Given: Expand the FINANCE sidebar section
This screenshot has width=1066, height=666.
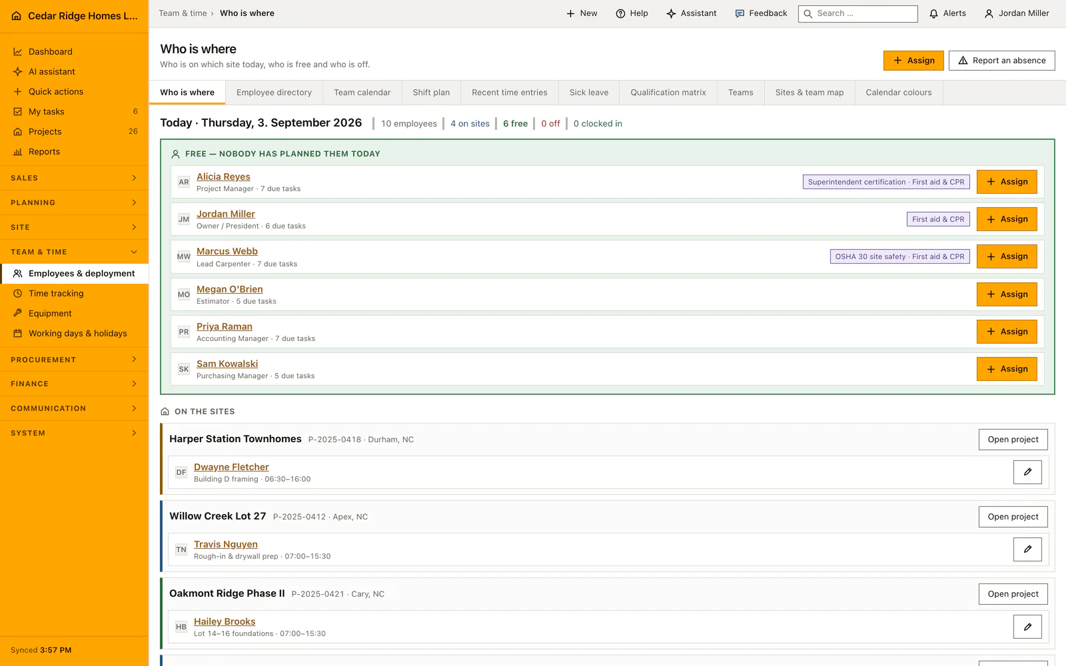Looking at the screenshot, I should click(74, 384).
